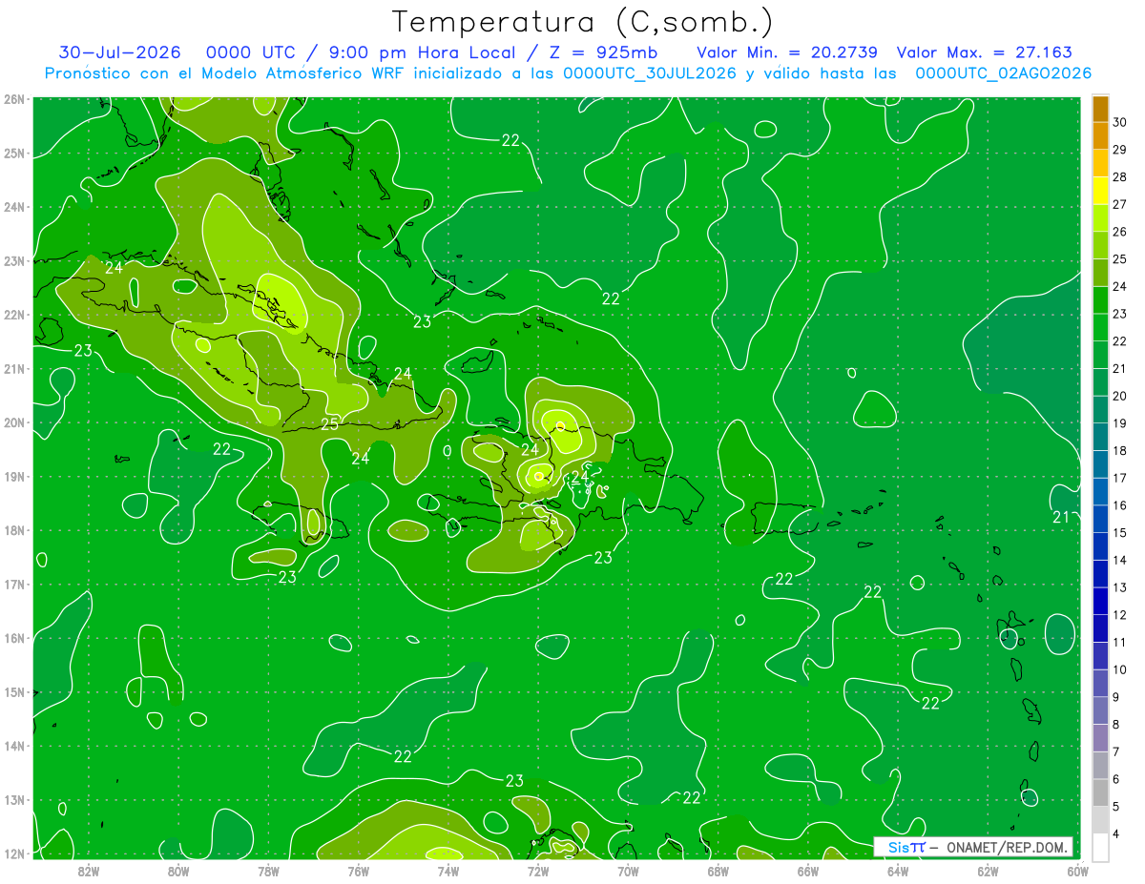Click the dark orange swatch above 30
The height and width of the screenshot is (884, 1145).
1100,109
